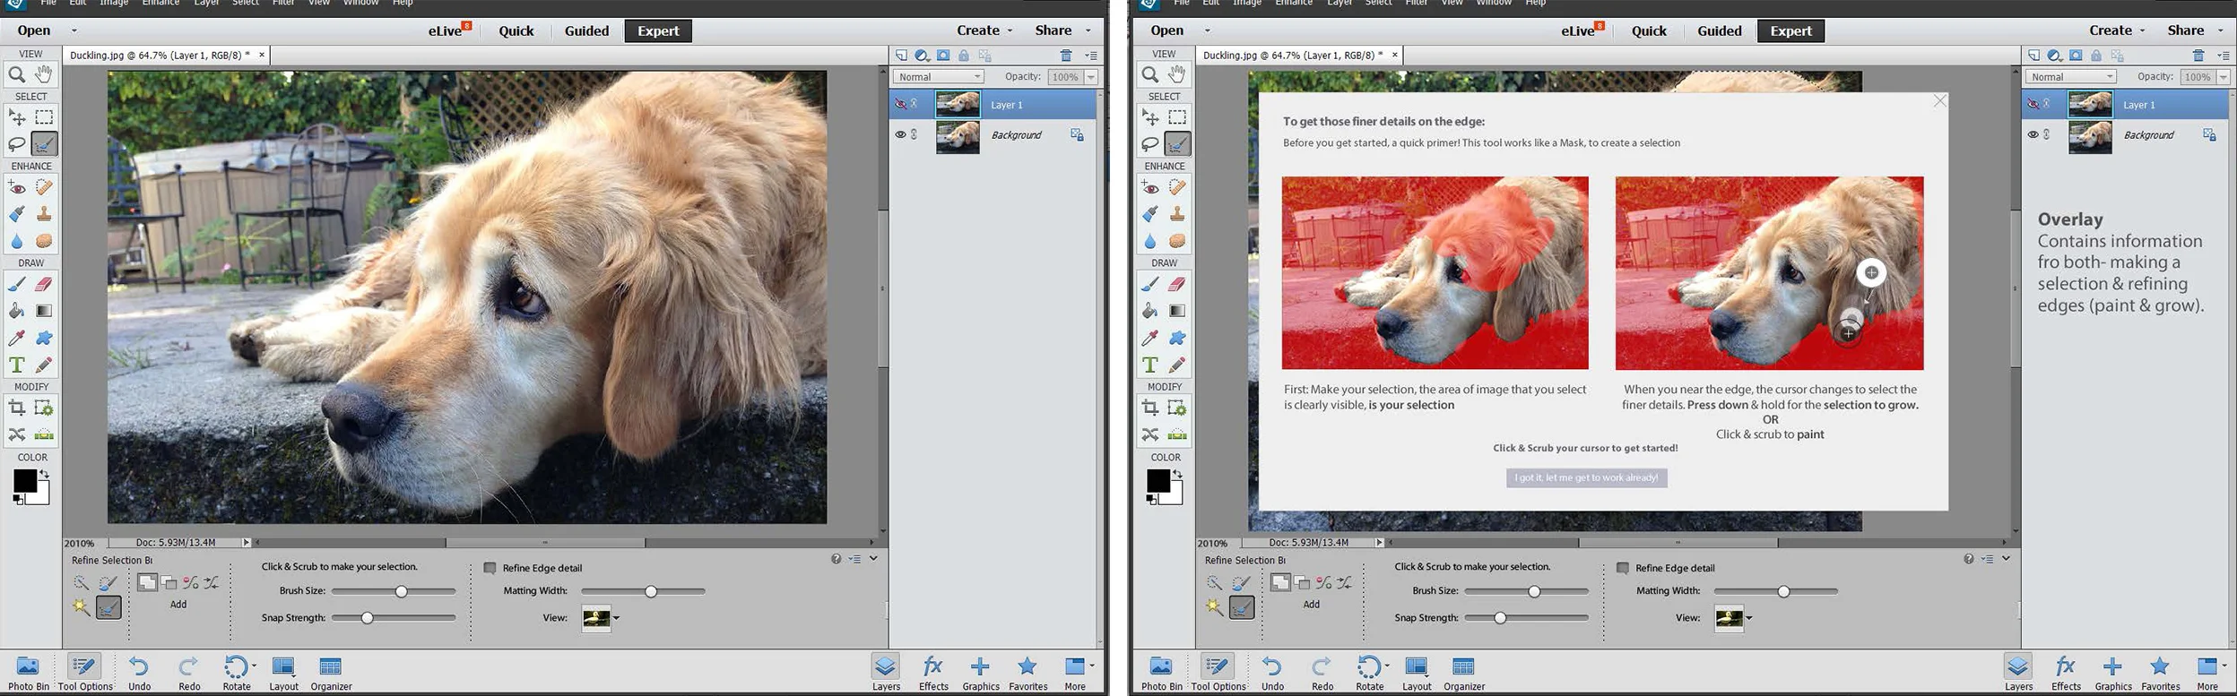Activate the Red Eye Removal tool in left window
Viewport: 2237px width, 696px height.
pyautogui.click(x=16, y=187)
